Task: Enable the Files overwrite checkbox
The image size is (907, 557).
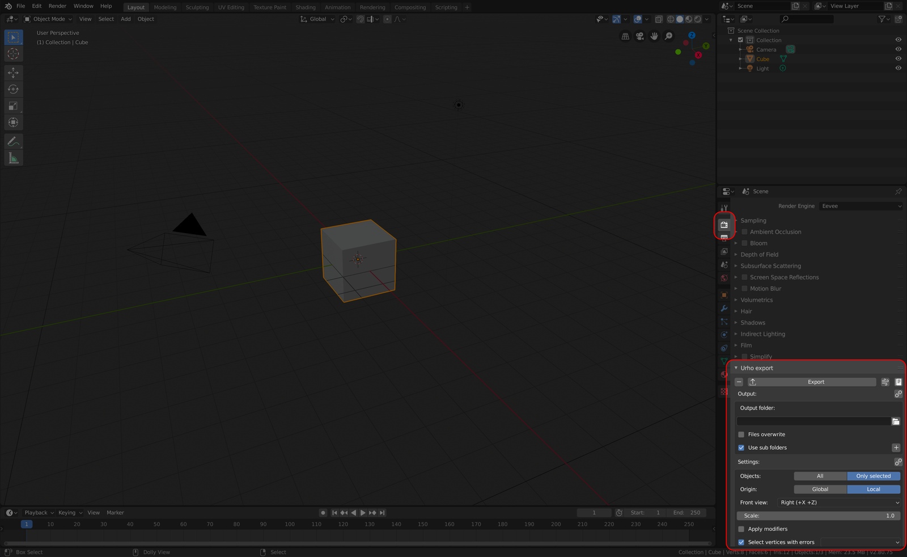Action: [741, 434]
